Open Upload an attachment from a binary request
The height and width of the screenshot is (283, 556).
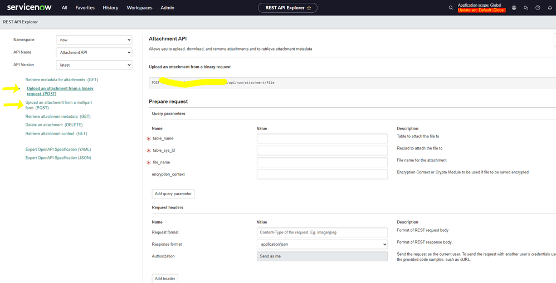point(60,91)
